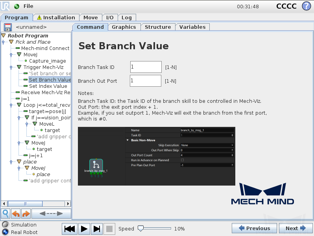The width and height of the screenshot is (314, 236).
Task: Select the Mech-mind Connect node
Action: pos(45,48)
